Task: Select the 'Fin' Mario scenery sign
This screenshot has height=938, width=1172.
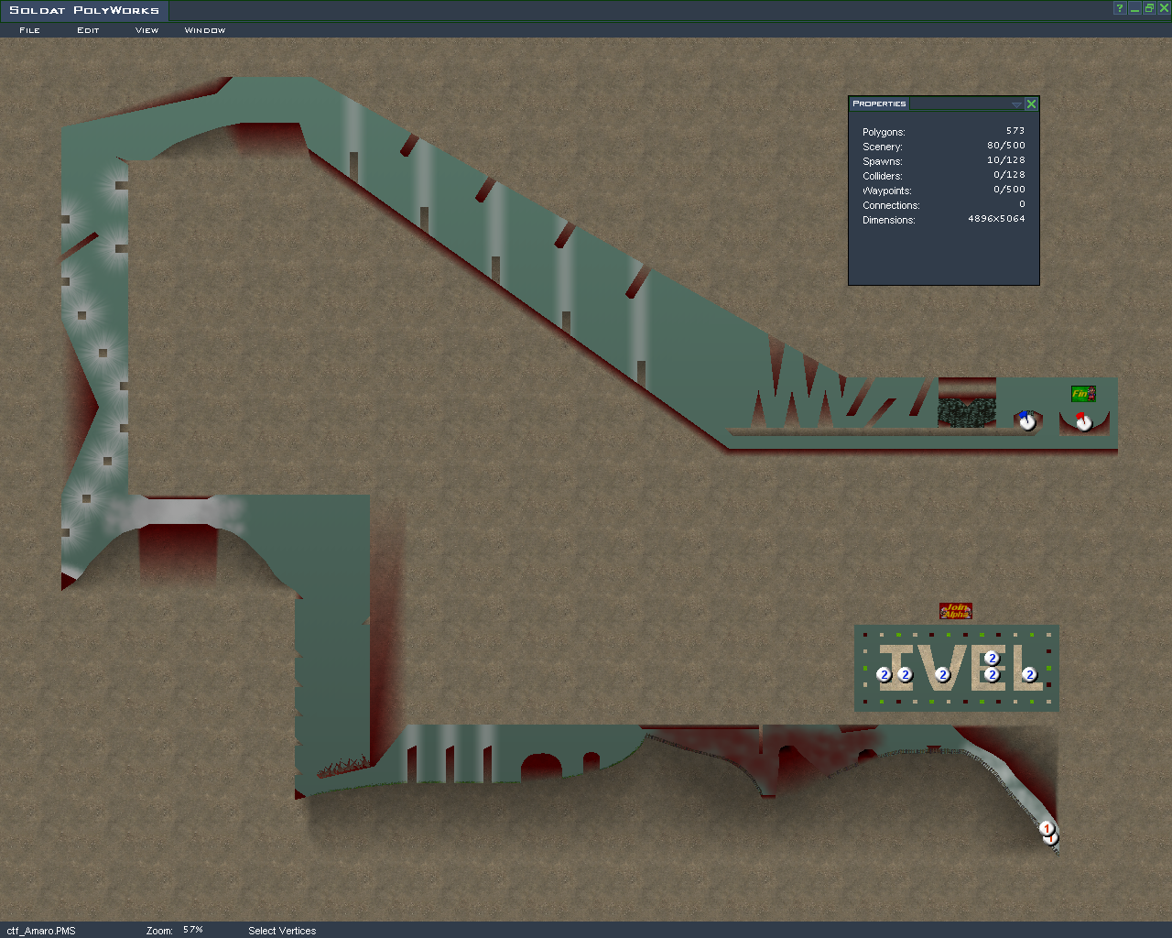Action: [x=1083, y=394]
